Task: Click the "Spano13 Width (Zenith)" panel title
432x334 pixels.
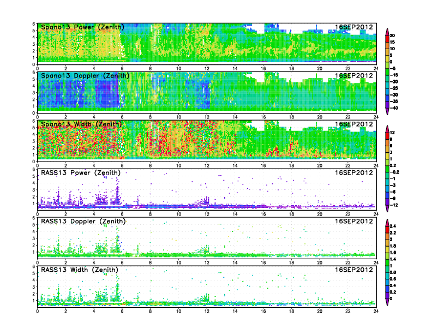Action: point(81,124)
